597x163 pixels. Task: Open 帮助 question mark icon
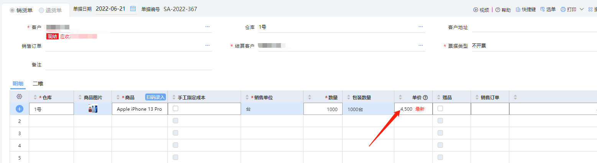[498, 10]
